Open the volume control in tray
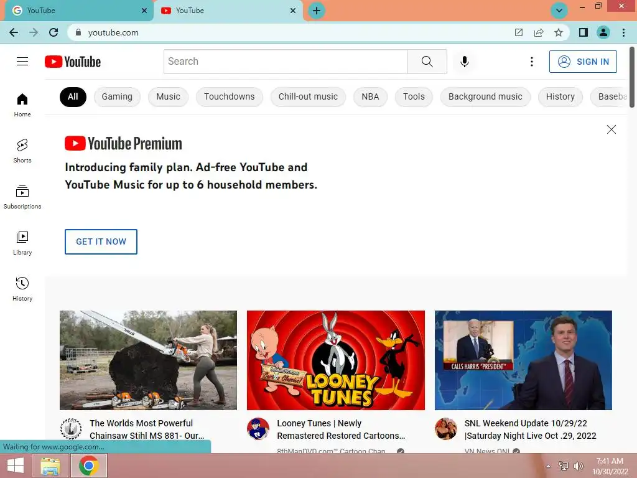This screenshot has height=478, width=637. tap(578, 466)
